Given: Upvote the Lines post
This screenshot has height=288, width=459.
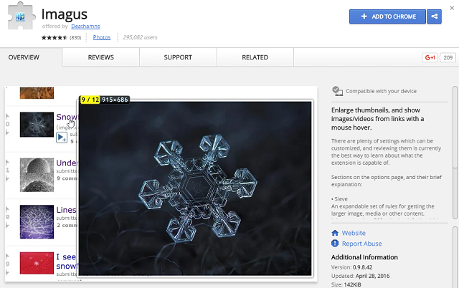Looking at the screenshot, I should pos(7,209).
